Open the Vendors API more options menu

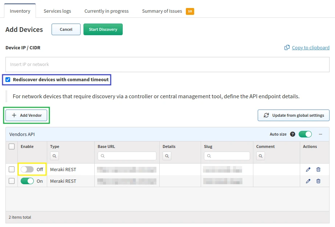320,134
